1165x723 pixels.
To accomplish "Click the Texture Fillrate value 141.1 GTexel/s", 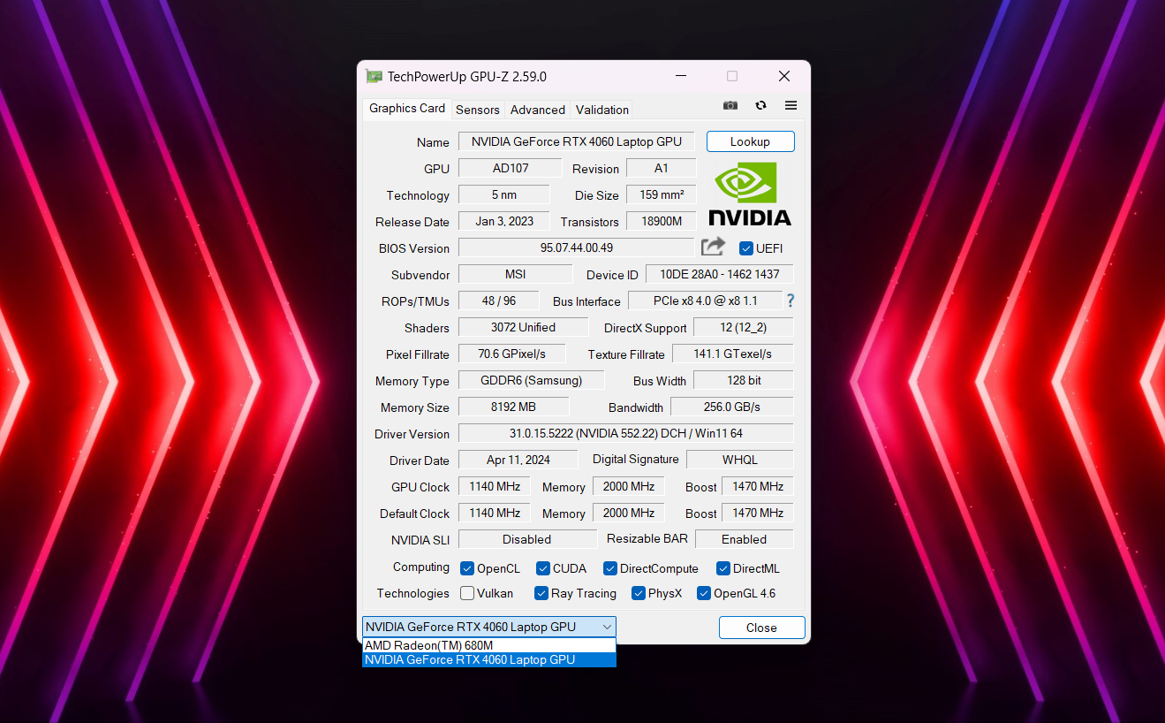I will pos(733,354).
